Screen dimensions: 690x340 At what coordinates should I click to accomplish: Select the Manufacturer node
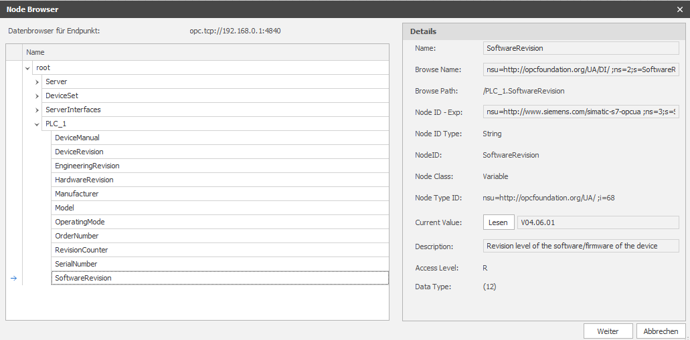coord(220,194)
